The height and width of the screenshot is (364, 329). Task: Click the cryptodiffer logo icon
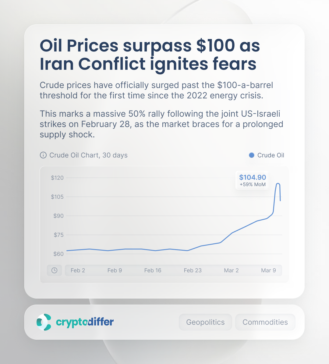tap(44, 322)
